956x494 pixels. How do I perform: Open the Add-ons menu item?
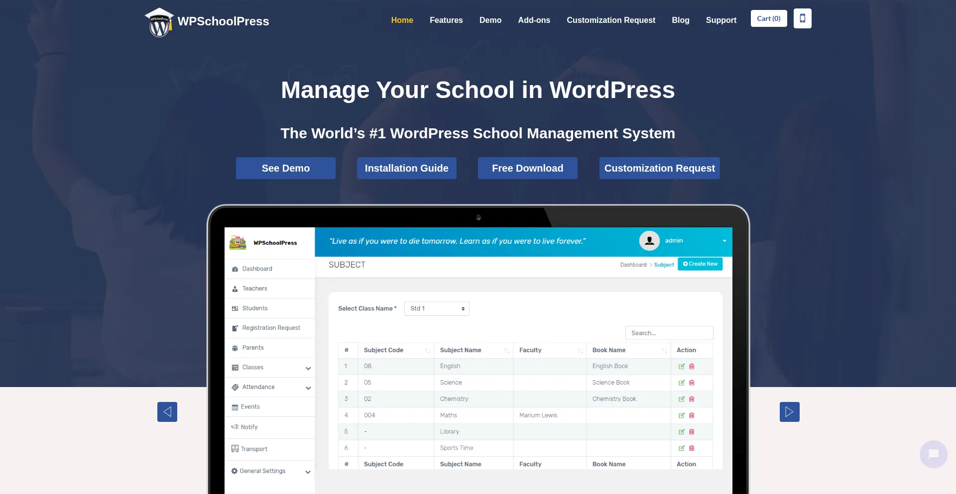[x=534, y=20]
